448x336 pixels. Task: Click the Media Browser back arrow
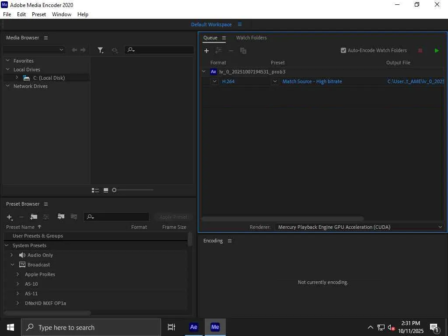[x=74, y=50]
